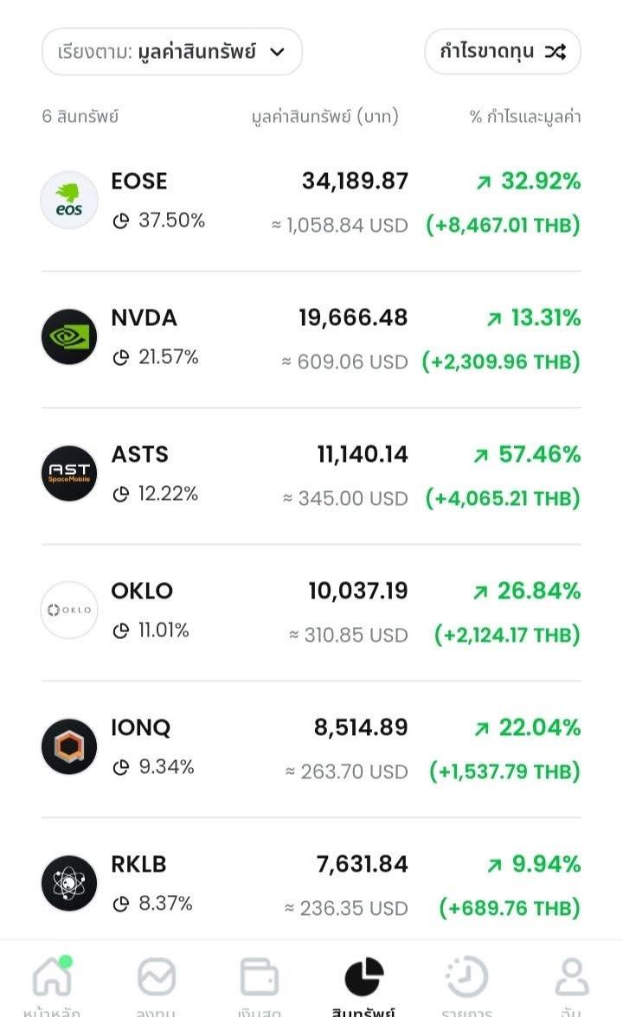Tap the NVDA Nvidia logo
This screenshot has height=1017, width=623.
69,337
